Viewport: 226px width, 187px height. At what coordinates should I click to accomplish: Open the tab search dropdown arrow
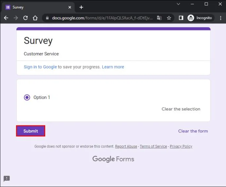point(178,4)
